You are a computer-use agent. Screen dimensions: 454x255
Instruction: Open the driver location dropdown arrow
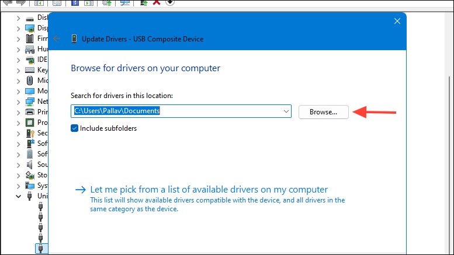coord(286,111)
